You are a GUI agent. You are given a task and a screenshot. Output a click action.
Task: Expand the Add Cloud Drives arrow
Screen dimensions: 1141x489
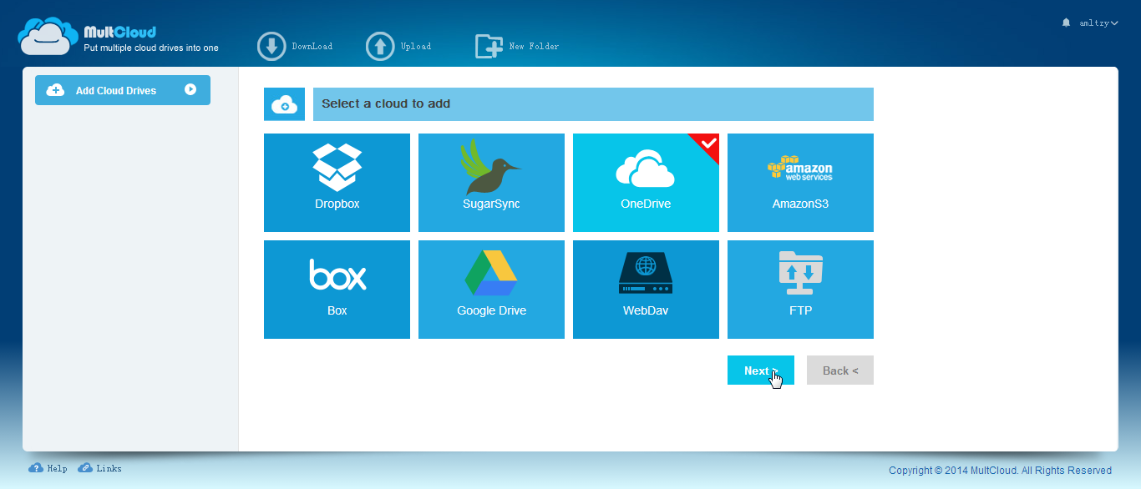point(192,89)
